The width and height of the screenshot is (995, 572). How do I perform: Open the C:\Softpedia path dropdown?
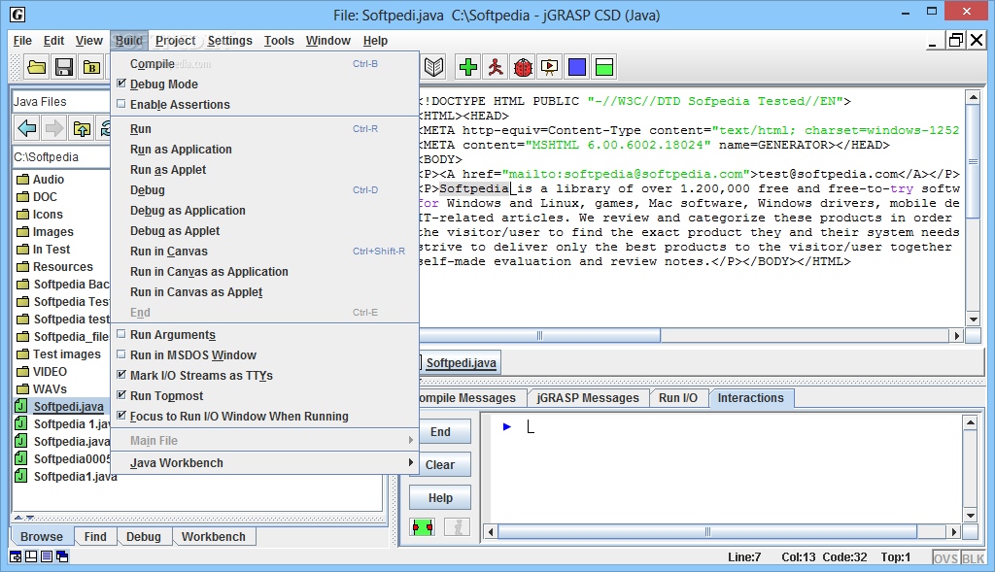pyautogui.click(x=61, y=157)
